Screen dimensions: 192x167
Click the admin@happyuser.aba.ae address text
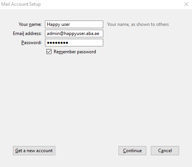pos(73,33)
